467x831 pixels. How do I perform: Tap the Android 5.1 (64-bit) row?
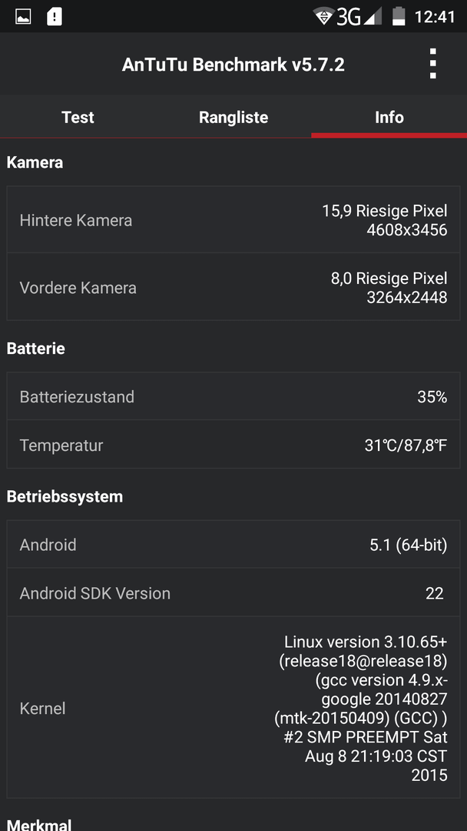coord(233,544)
